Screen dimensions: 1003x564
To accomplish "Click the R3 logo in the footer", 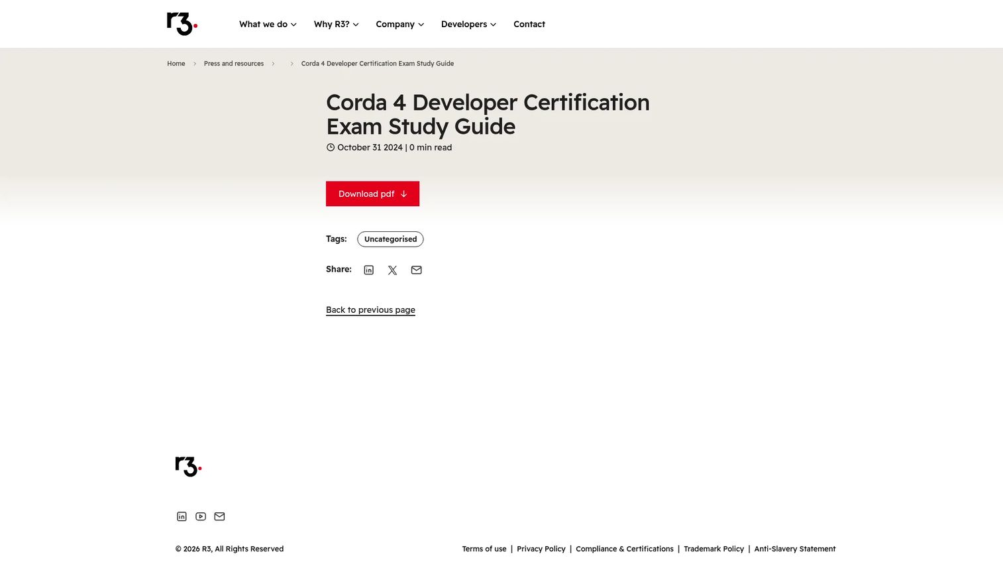I will pyautogui.click(x=189, y=467).
